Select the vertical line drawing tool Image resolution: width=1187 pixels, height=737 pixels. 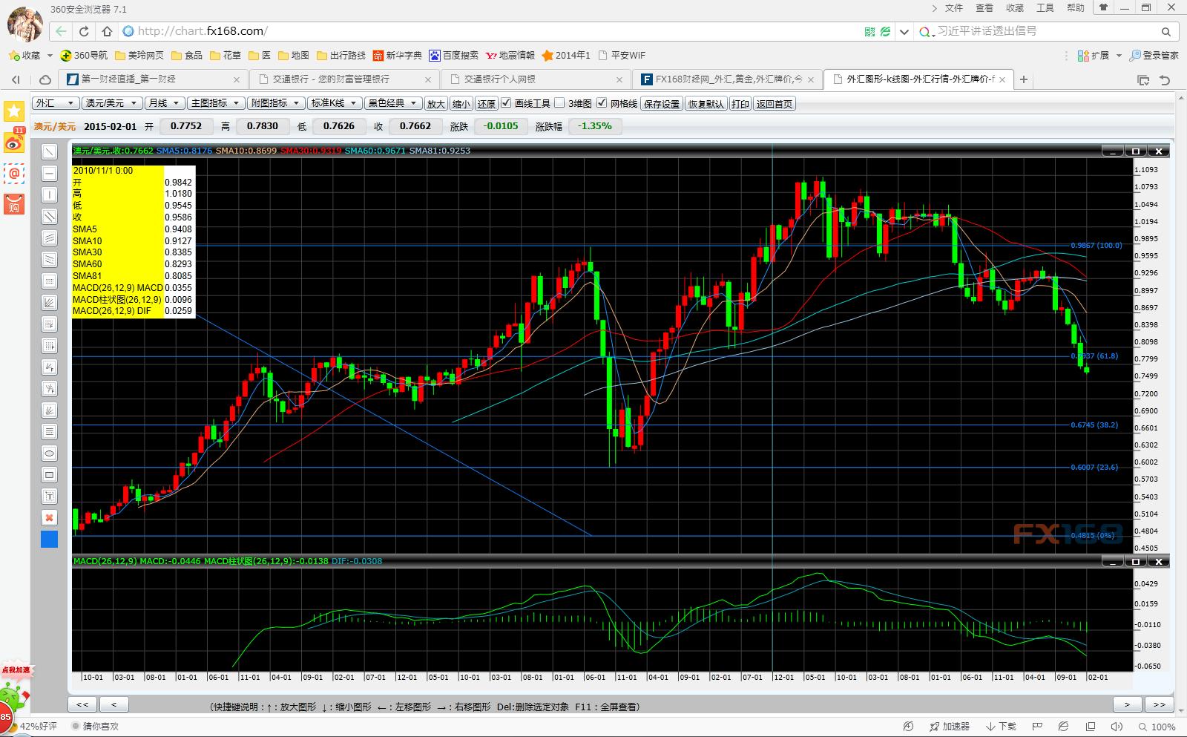pos(49,195)
